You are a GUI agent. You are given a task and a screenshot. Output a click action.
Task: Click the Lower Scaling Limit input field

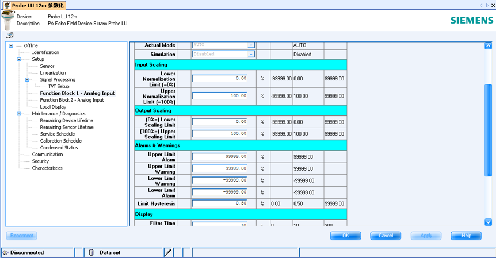[220, 122]
